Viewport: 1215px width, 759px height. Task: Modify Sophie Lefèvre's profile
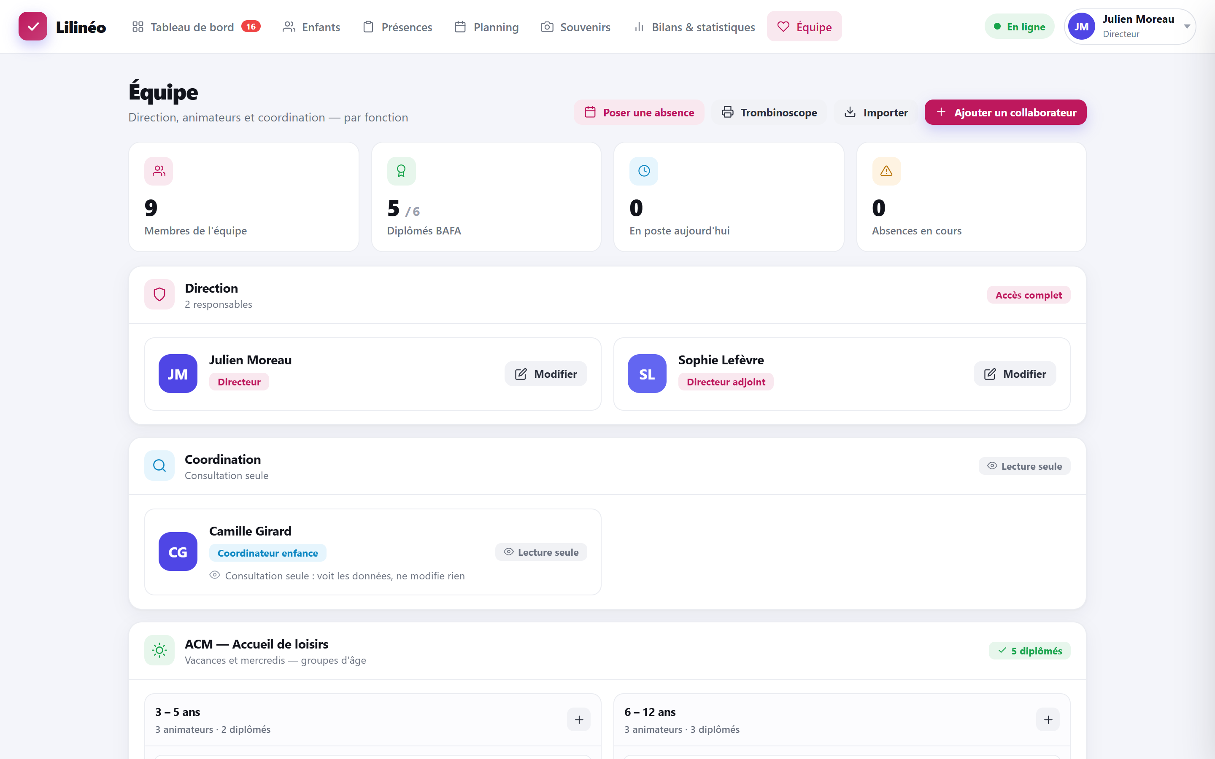(x=1015, y=374)
